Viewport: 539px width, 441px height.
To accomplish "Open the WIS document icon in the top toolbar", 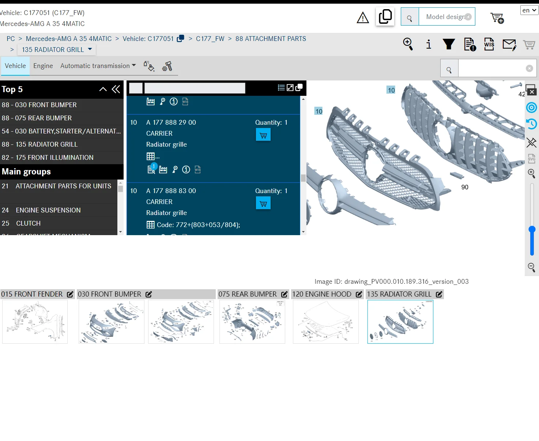I will point(489,44).
